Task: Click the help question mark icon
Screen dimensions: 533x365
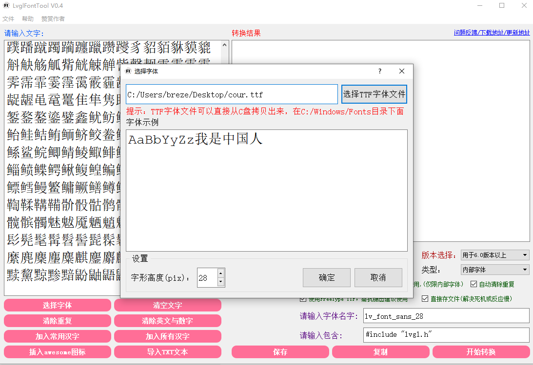Action: tap(379, 71)
